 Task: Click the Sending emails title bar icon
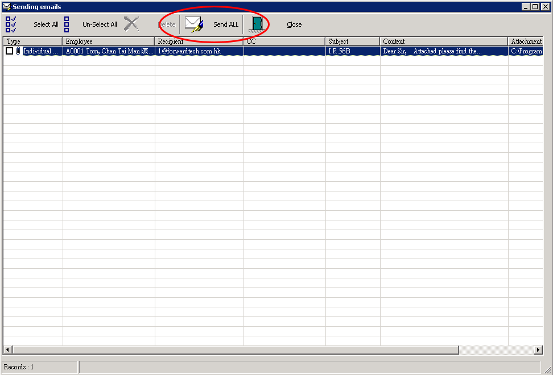pos(7,7)
